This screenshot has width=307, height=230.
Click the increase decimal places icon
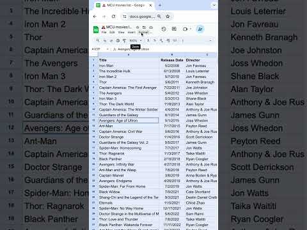coord(168,40)
